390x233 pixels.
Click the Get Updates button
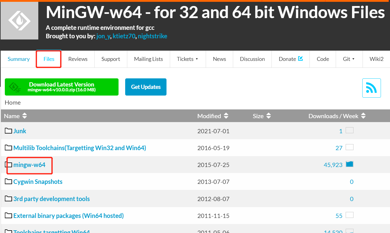point(146,87)
